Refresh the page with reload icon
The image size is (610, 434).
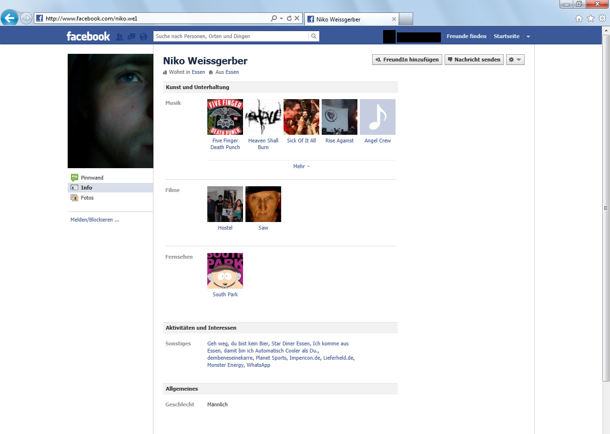tap(289, 19)
